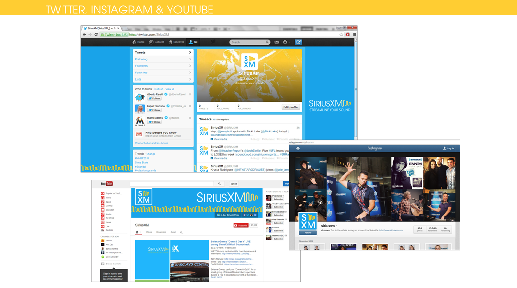Subscribe to the OneDirectionVEVO related channel
This screenshot has width=517, height=288.
point(278,207)
